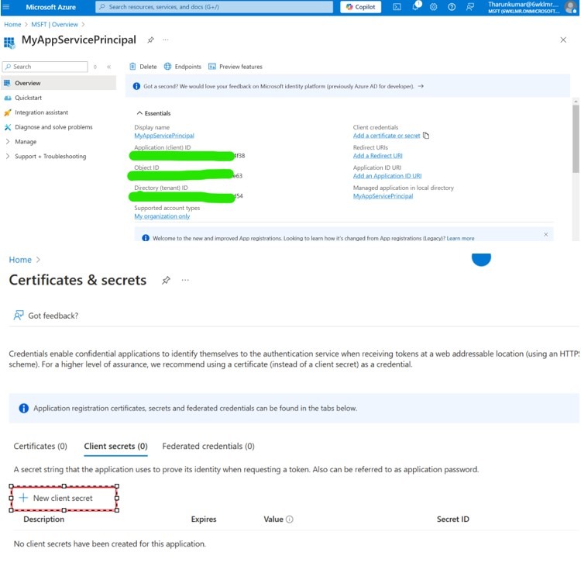Image resolution: width=581 pixels, height=573 pixels.
Task: Click Got feedback? text
Action: click(x=53, y=316)
